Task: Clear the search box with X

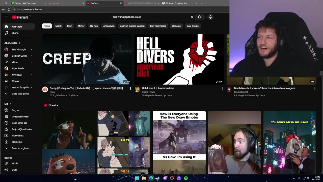Action: 192,17
